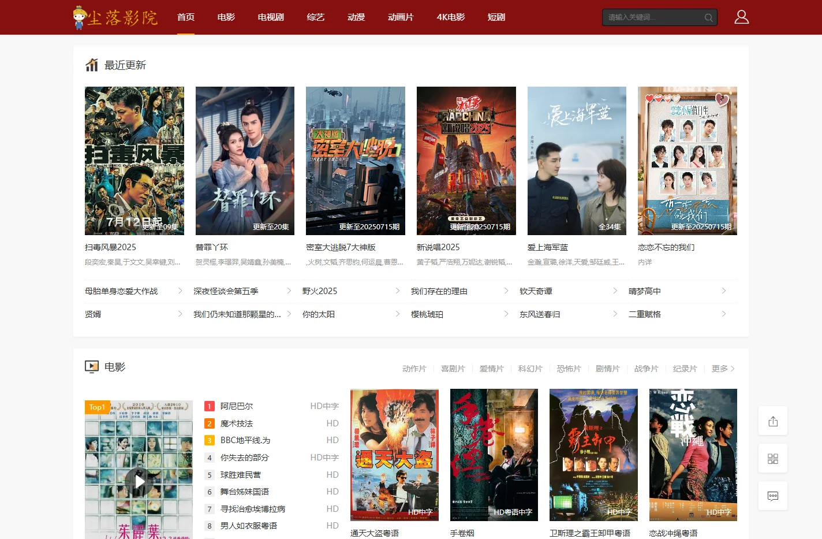Open 动漫 navigation tab
Image resolution: width=822 pixels, height=539 pixels.
tap(356, 17)
